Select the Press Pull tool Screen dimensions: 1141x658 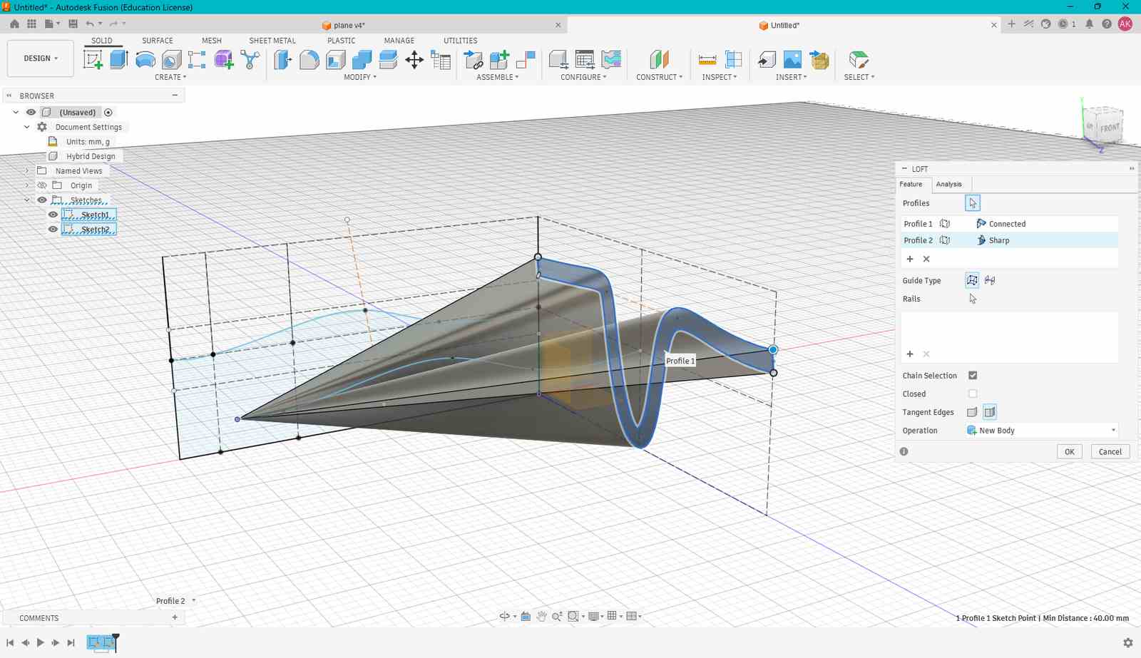pos(282,60)
